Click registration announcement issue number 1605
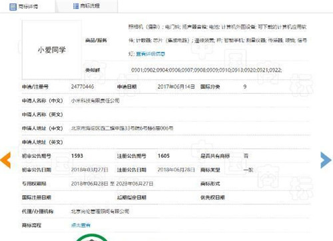 (x=164, y=156)
